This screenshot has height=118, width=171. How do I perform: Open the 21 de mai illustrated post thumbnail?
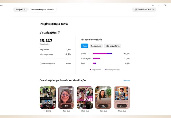click(122, 98)
